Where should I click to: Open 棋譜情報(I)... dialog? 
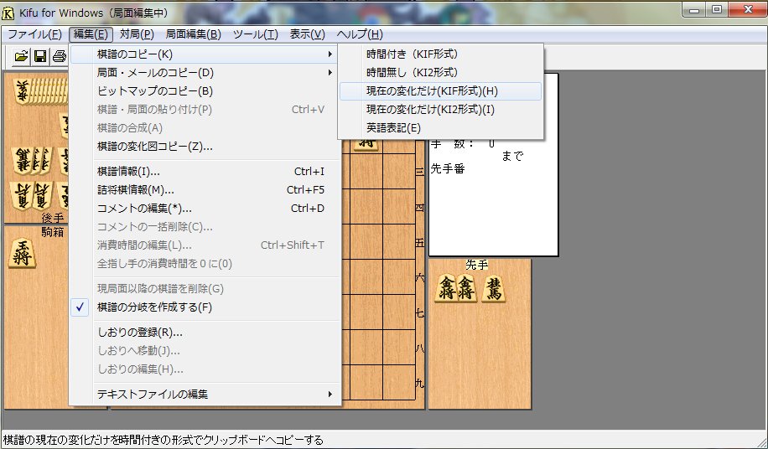(128, 172)
